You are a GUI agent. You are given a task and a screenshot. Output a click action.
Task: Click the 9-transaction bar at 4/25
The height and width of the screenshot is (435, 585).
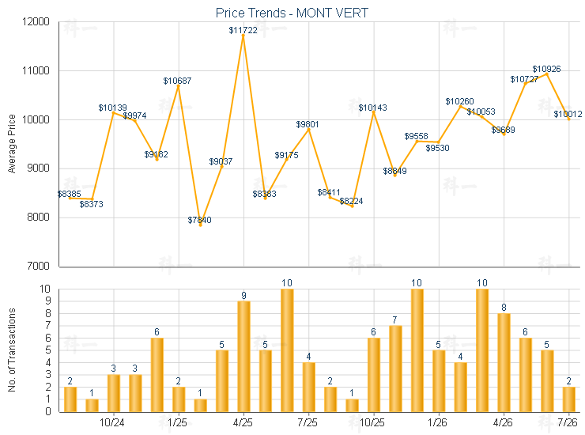click(243, 357)
